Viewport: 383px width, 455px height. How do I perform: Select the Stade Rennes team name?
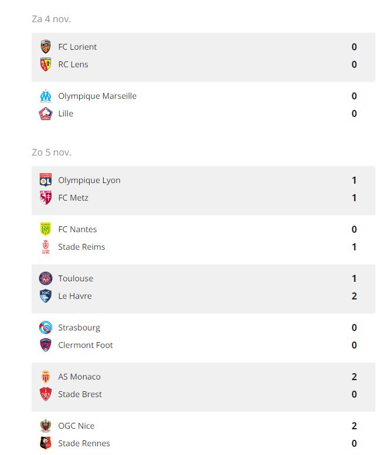coord(84,443)
